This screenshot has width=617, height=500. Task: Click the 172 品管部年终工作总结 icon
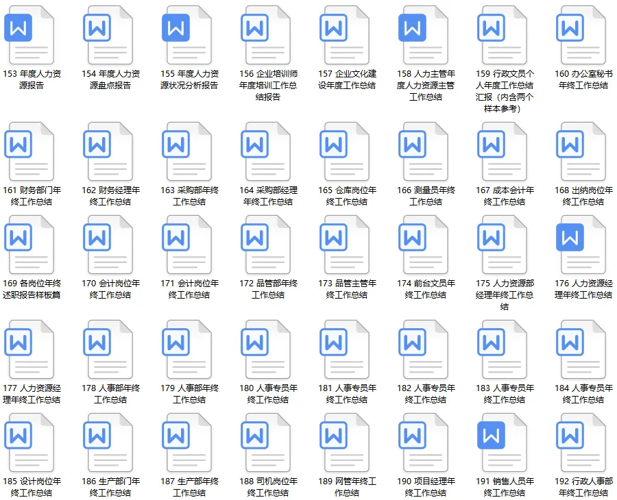(x=265, y=245)
